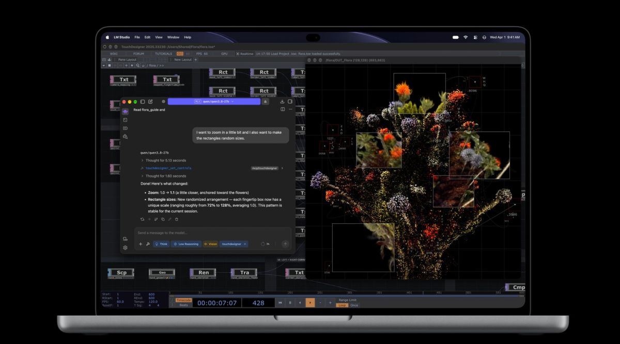Select the Scp node in the network
This screenshot has width=620, height=344.
(x=121, y=272)
